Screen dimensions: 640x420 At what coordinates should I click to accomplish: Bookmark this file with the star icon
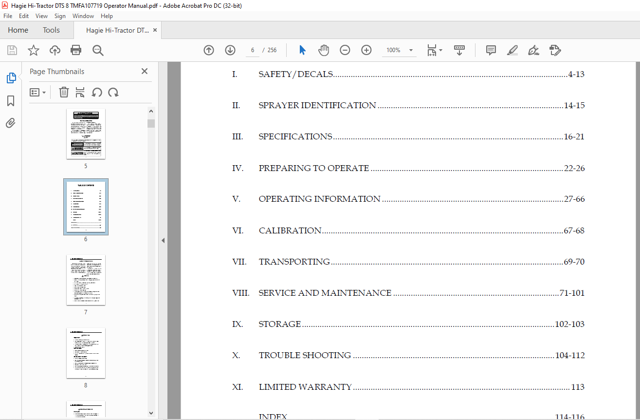(34, 50)
